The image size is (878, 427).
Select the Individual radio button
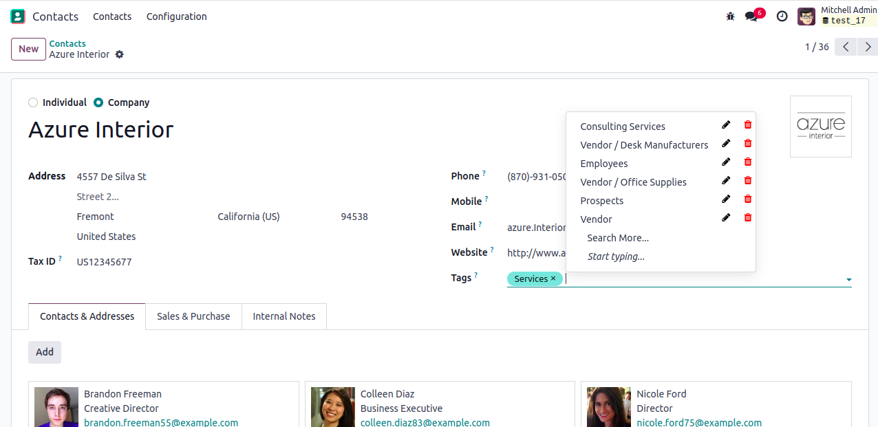[x=33, y=102]
